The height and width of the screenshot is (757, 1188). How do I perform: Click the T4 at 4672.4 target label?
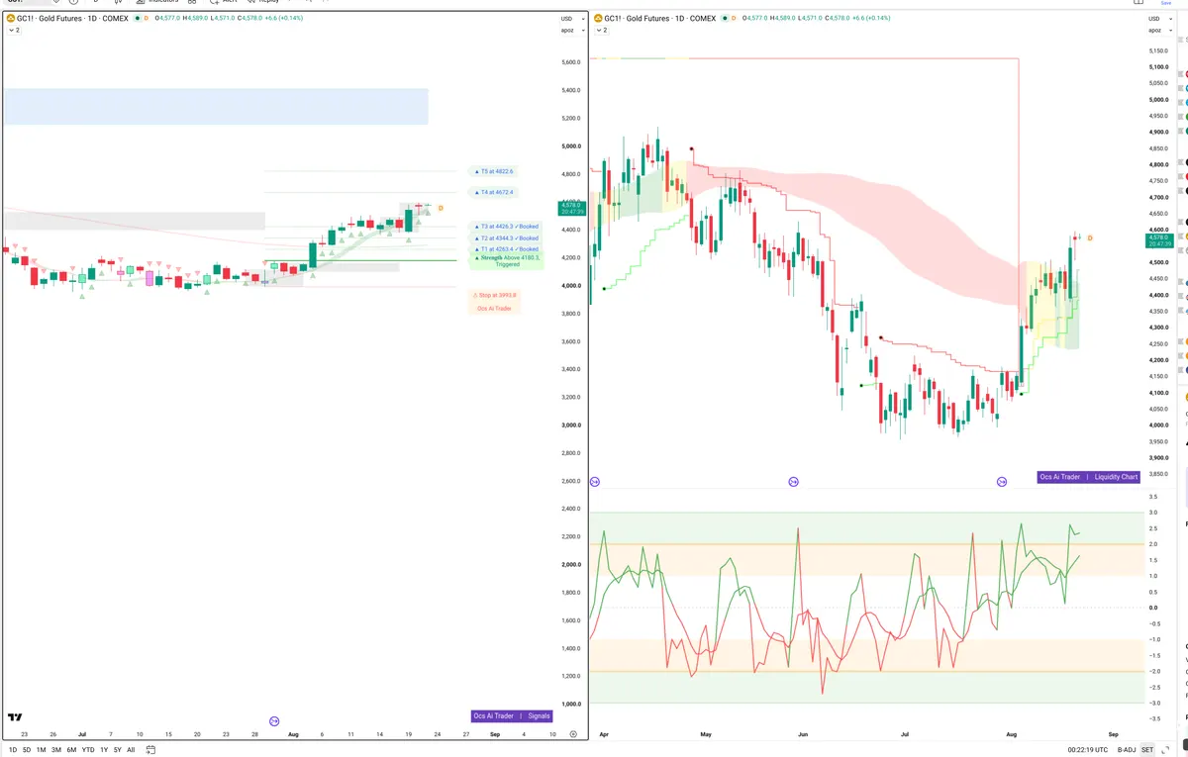click(493, 192)
